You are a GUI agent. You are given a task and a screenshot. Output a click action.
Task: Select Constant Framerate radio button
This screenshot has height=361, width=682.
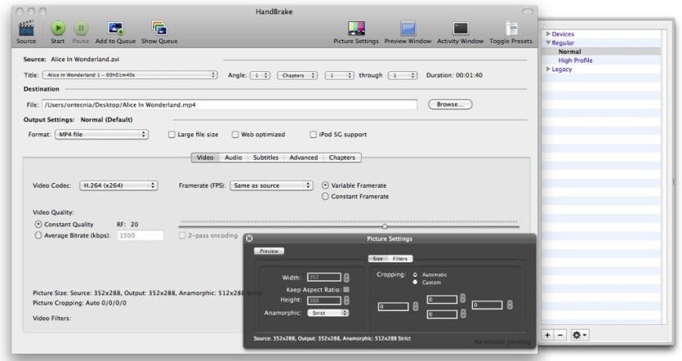(325, 197)
